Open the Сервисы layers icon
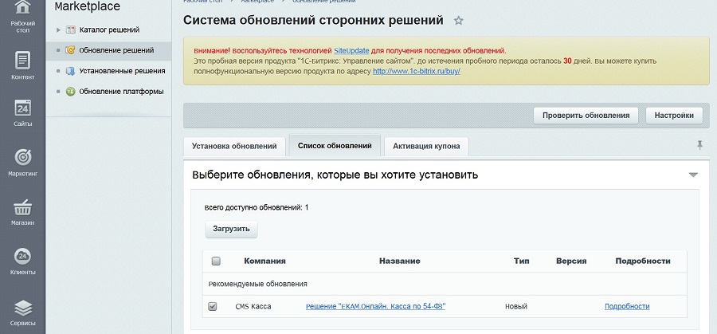The height and width of the screenshot is (334, 717). pyautogui.click(x=23, y=308)
